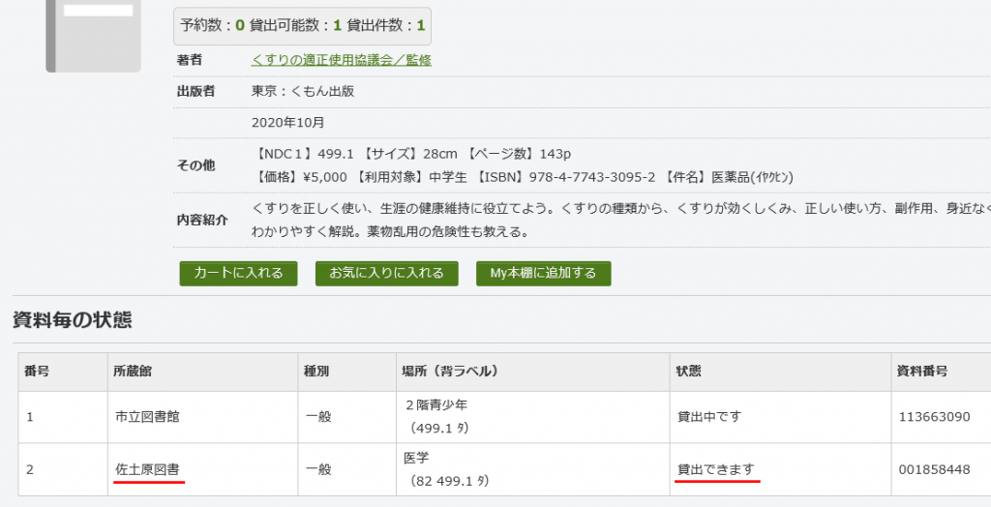
Task: Click the My本棚に追加する button
Action: (544, 273)
